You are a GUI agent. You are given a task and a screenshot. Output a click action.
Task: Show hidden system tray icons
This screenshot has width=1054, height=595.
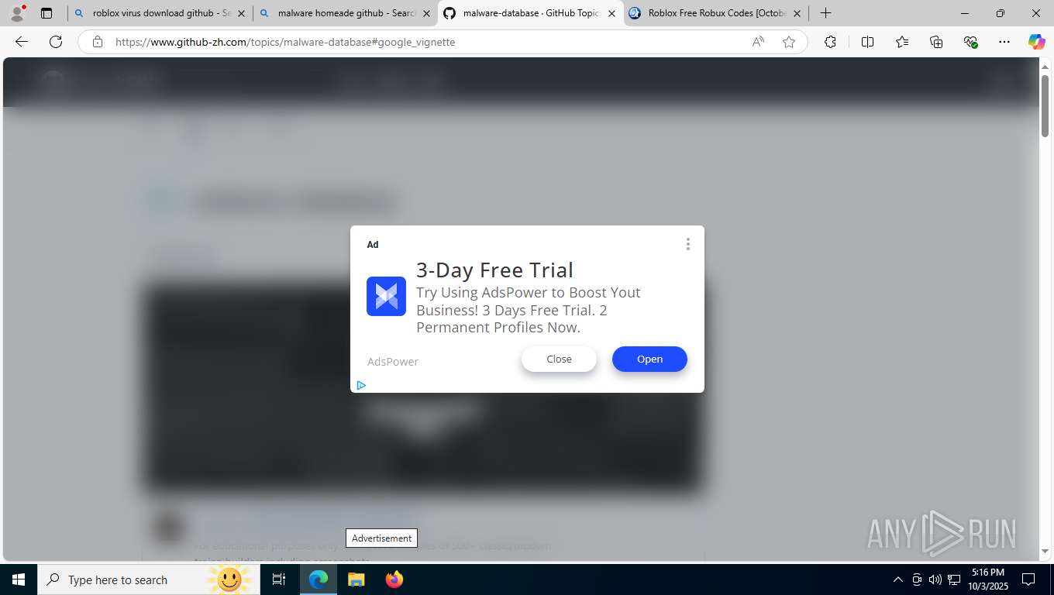898,580
